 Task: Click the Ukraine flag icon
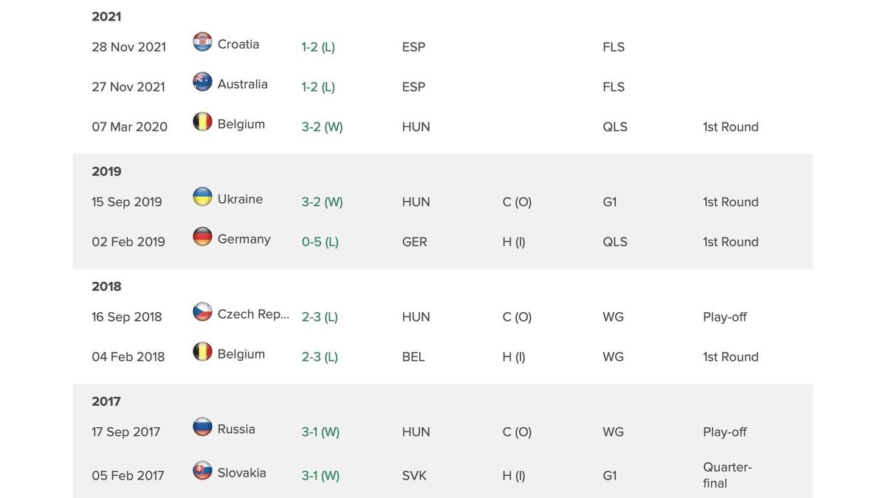click(x=202, y=197)
